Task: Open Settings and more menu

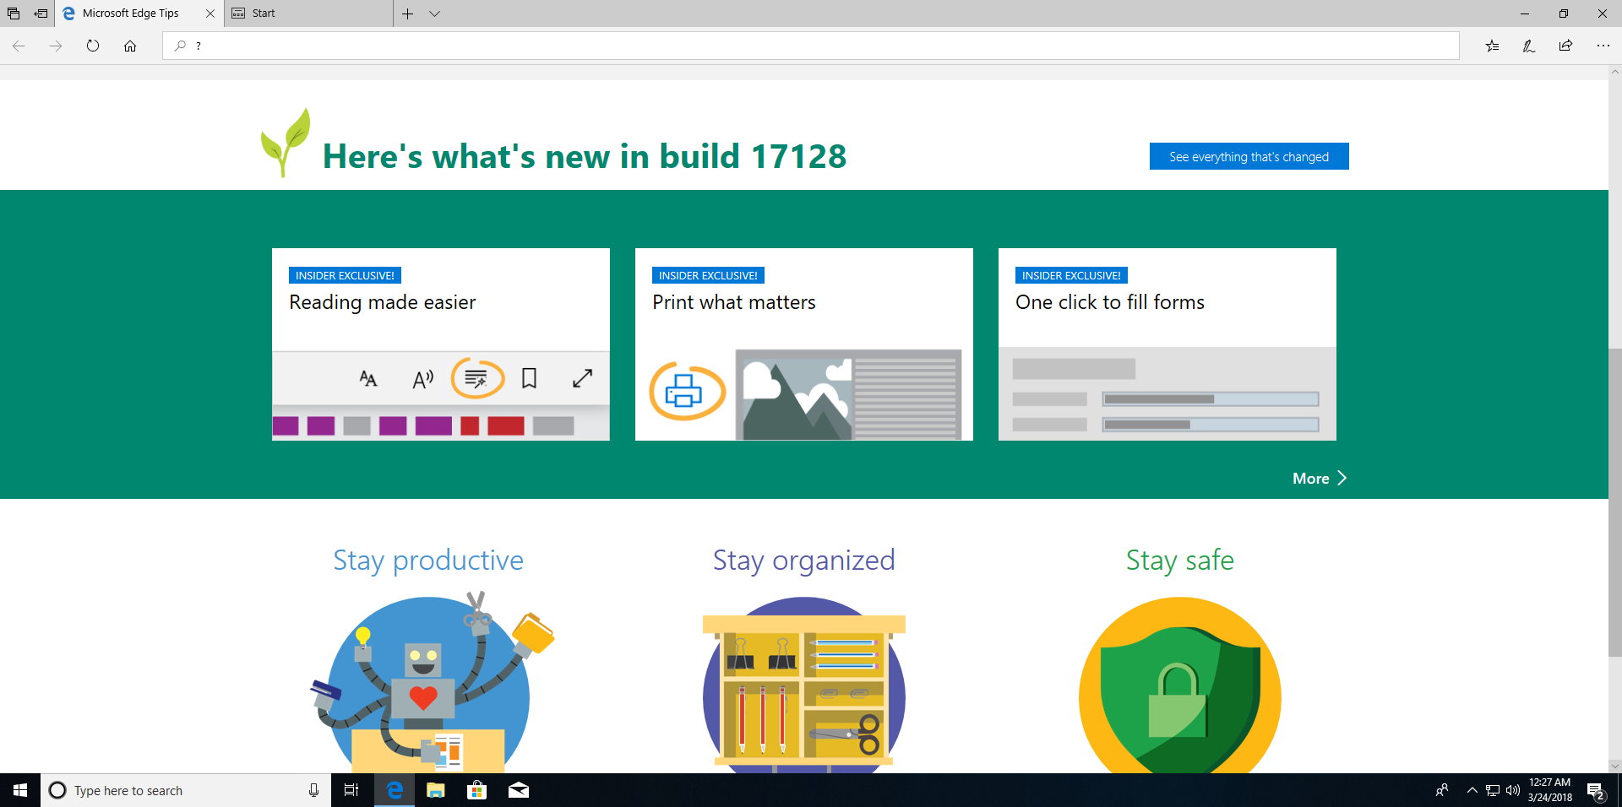Action: click(x=1603, y=46)
